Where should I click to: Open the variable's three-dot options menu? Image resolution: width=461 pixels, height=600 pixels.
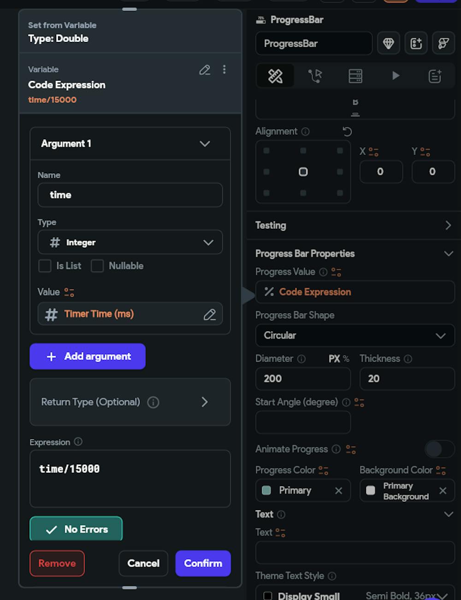click(225, 69)
